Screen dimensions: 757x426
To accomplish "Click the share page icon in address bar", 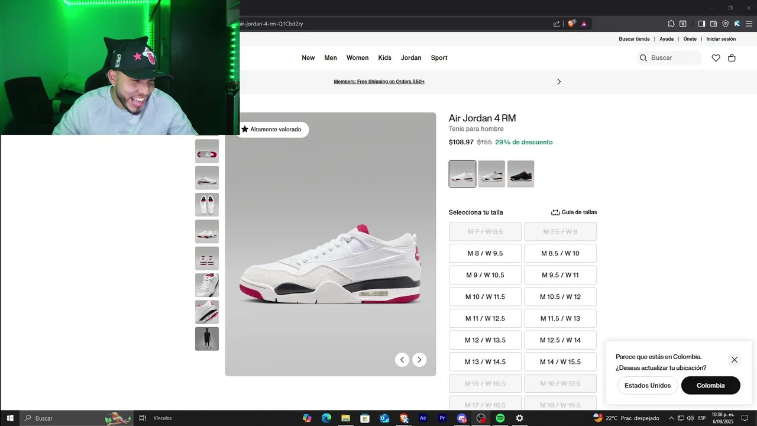I will click(557, 24).
